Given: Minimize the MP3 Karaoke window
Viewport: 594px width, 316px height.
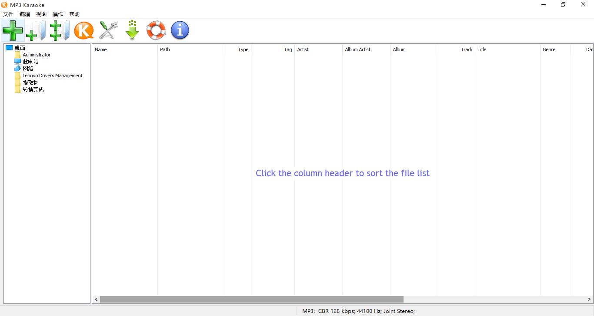Looking at the screenshot, I should 544,4.
